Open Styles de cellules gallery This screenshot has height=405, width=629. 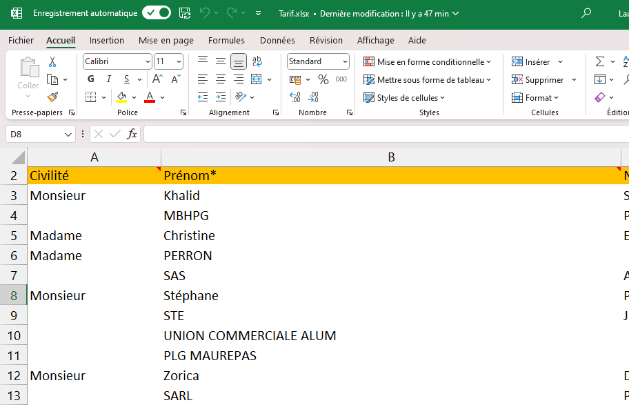pyautogui.click(x=404, y=97)
